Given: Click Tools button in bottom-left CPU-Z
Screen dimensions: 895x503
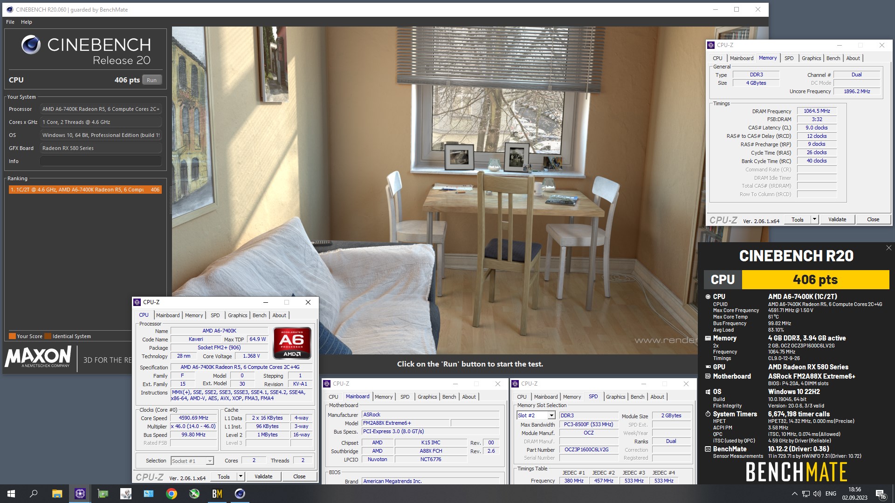Looking at the screenshot, I should (x=224, y=476).
